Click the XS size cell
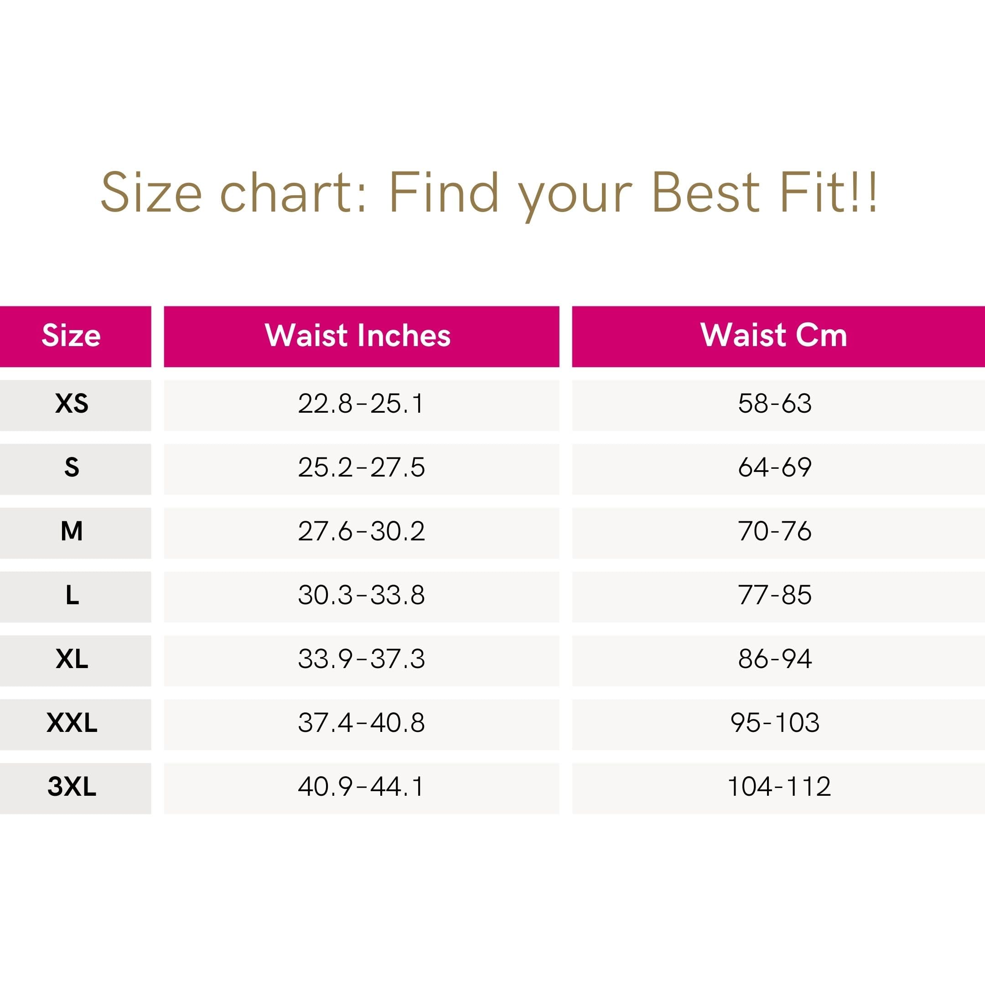Viewport: 985px width, 985px height. click(72, 404)
